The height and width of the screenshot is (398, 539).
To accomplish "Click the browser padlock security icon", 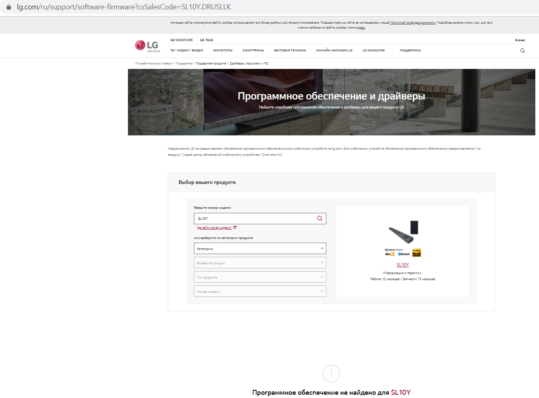I will pyautogui.click(x=9, y=7).
